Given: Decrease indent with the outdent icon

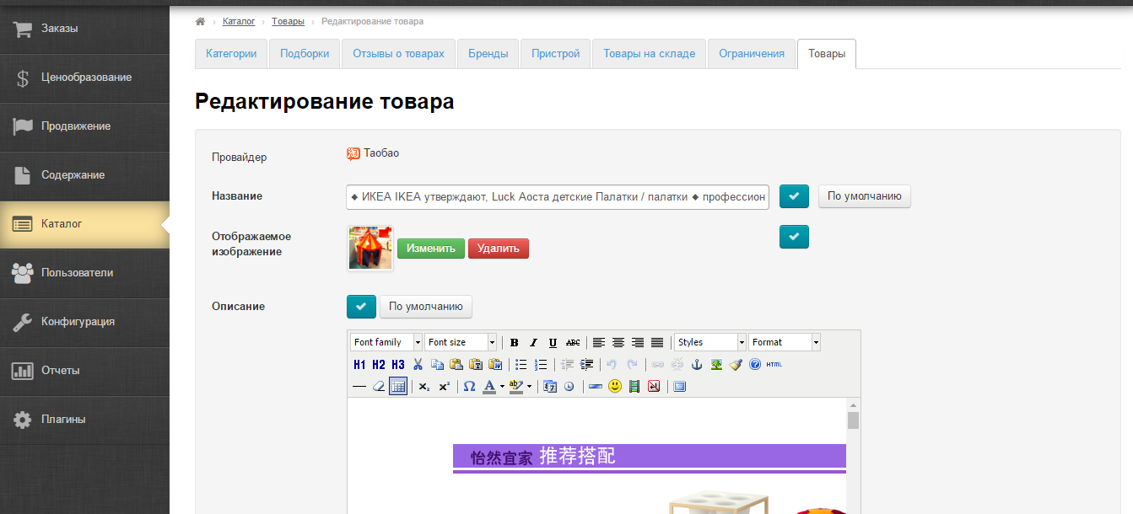Looking at the screenshot, I should click(567, 365).
